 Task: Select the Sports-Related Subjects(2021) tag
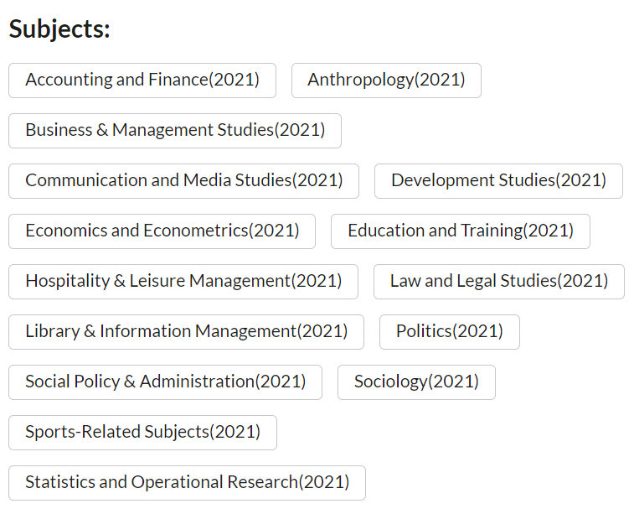(142, 433)
